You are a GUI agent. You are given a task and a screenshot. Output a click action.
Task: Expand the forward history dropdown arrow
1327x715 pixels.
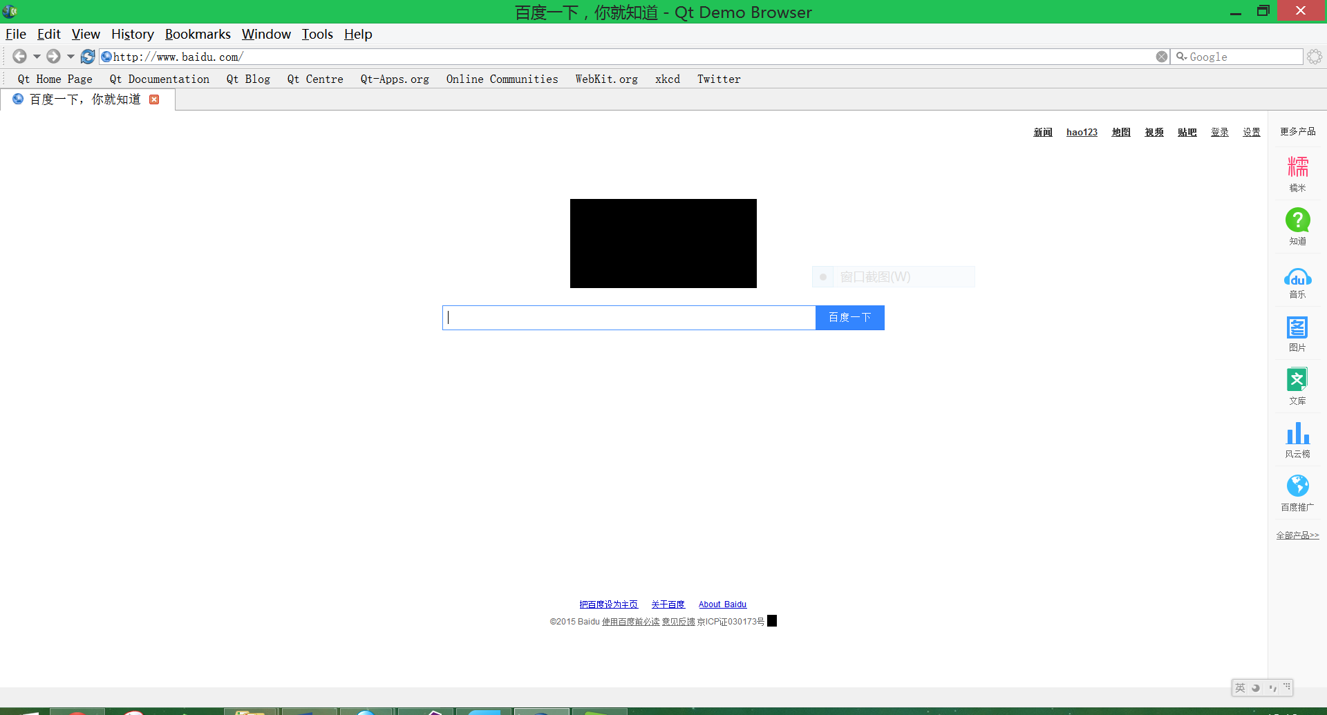(x=70, y=57)
